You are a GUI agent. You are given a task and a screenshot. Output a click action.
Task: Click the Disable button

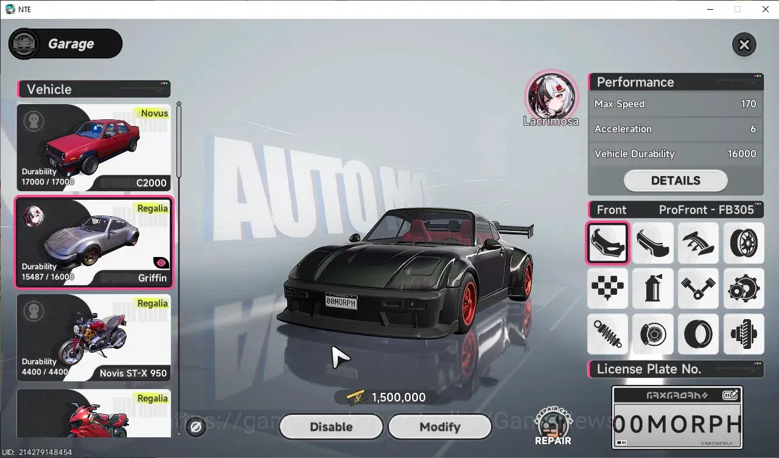(x=331, y=427)
